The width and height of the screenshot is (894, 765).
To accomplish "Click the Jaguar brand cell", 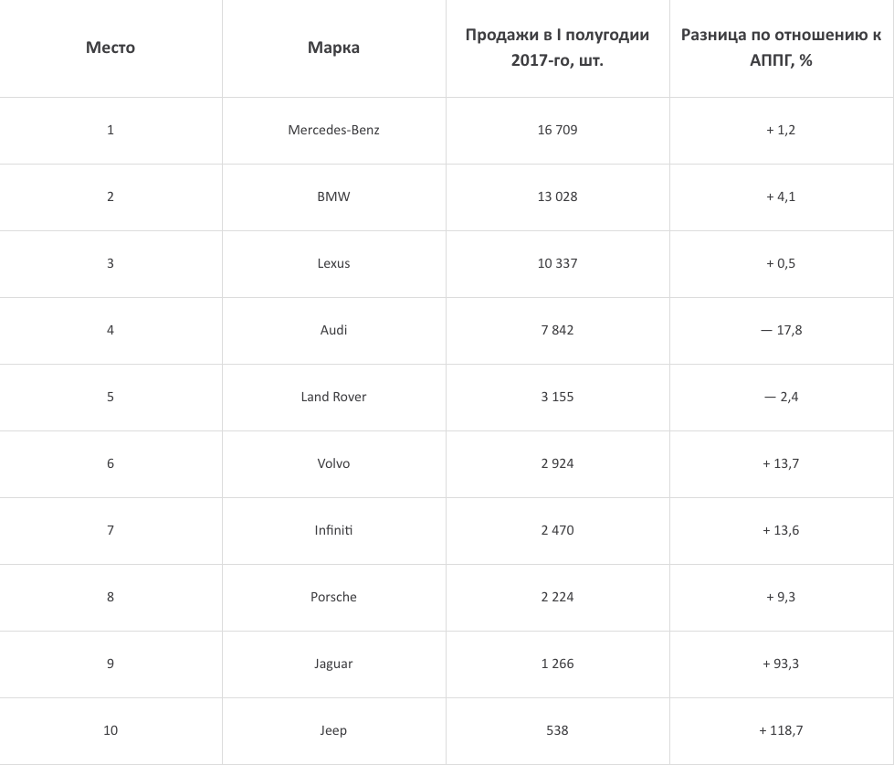I will [x=333, y=664].
